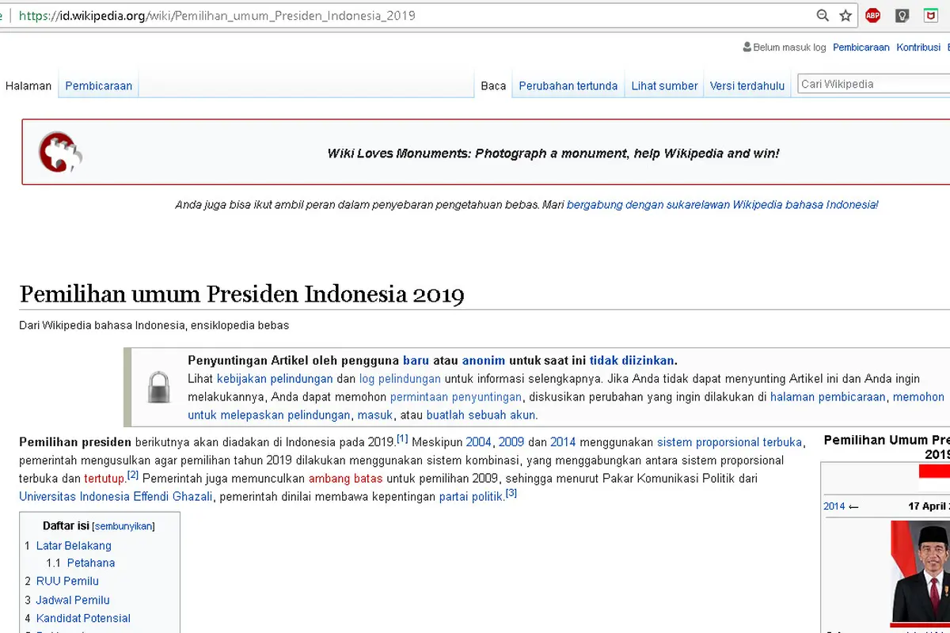Open the 'baru' user link

pyautogui.click(x=416, y=360)
